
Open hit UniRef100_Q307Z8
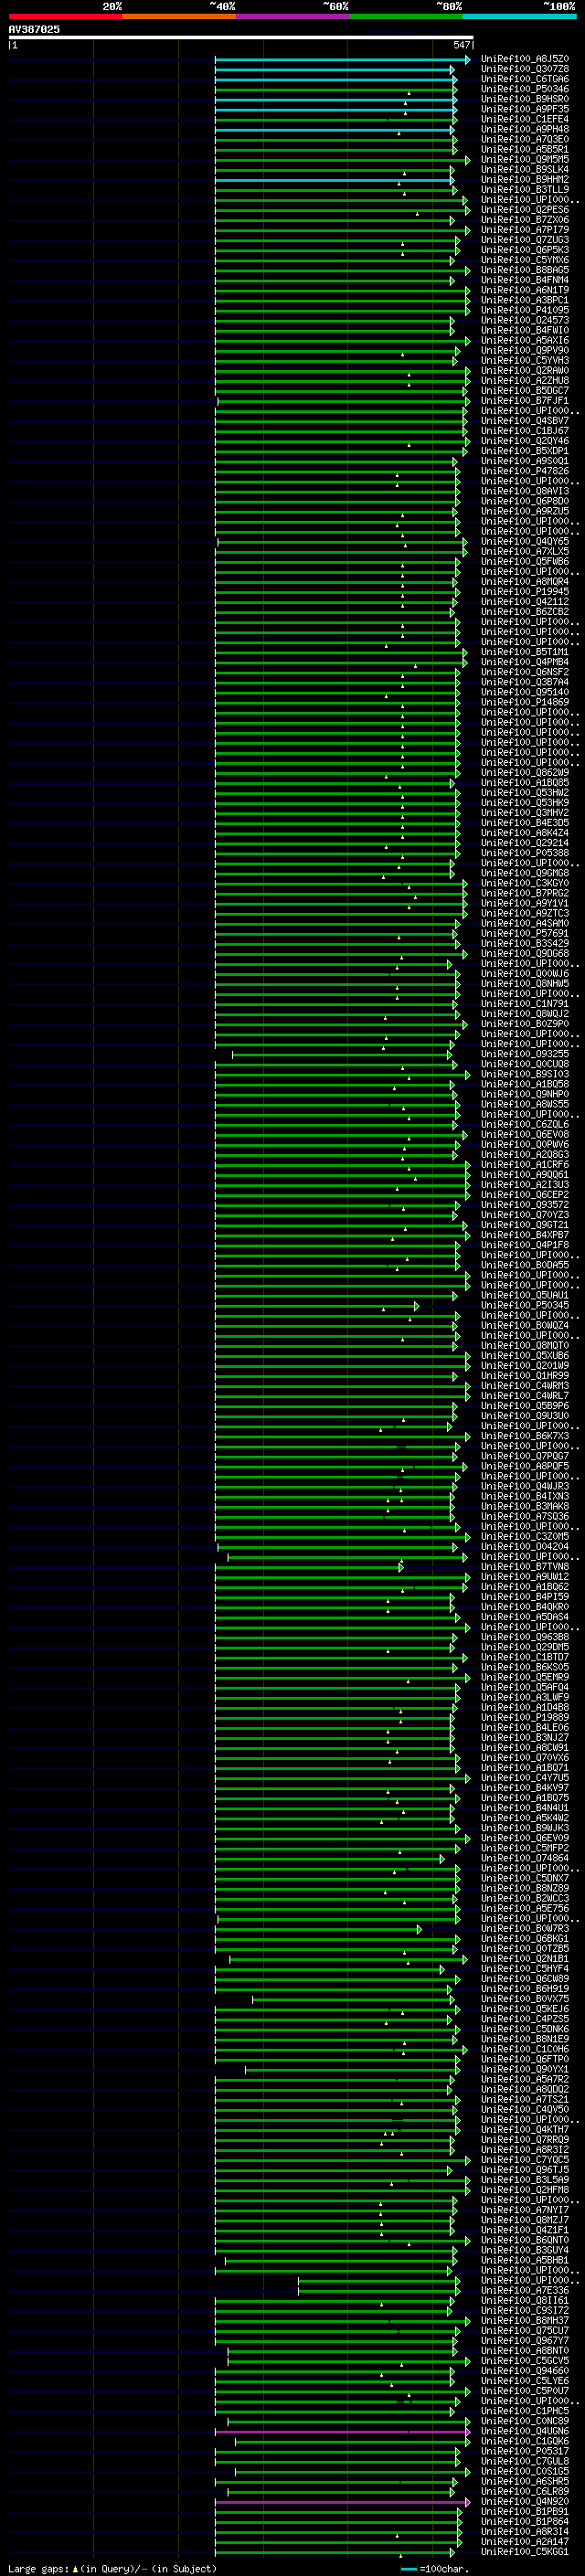(x=525, y=69)
